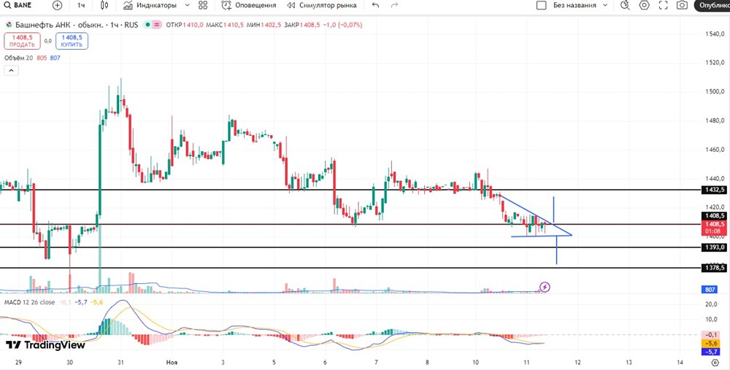Open the candlestick chart type selector
The width and height of the screenshot is (730, 370).
[x=104, y=6]
